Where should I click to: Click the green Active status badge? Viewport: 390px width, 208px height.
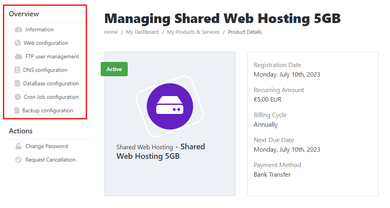tap(114, 69)
